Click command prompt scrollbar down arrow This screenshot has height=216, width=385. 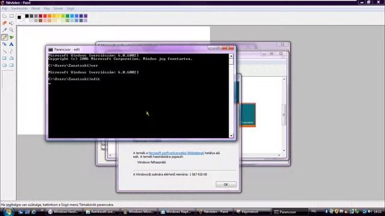click(x=231, y=136)
